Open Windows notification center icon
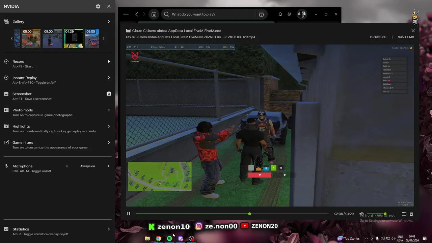Image resolution: width=432 pixels, height=243 pixels. pos(425,239)
